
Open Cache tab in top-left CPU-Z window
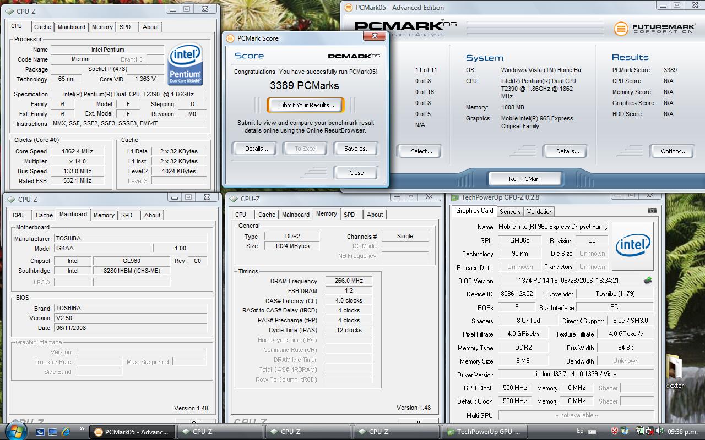pos(42,27)
